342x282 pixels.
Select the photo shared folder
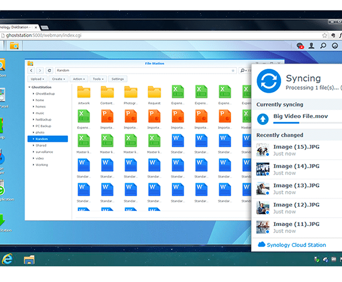tap(40, 133)
